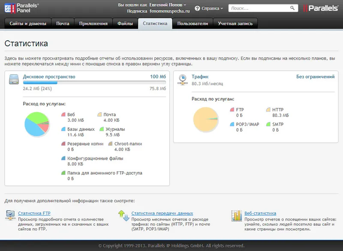
Task: Open the Статистика FTP link
Action: point(34,213)
